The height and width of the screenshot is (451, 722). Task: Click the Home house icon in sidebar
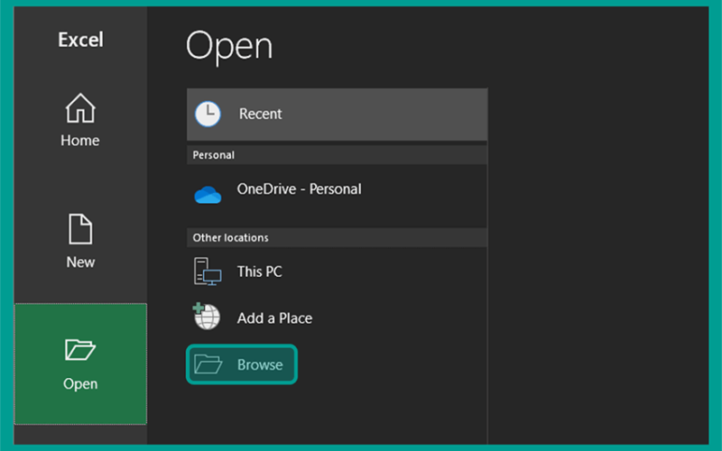(x=80, y=108)
